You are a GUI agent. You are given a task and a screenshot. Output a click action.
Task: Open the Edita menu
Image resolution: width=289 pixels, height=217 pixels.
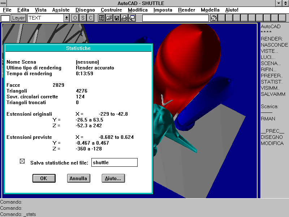pyautogui.click(x=23, y=10)
